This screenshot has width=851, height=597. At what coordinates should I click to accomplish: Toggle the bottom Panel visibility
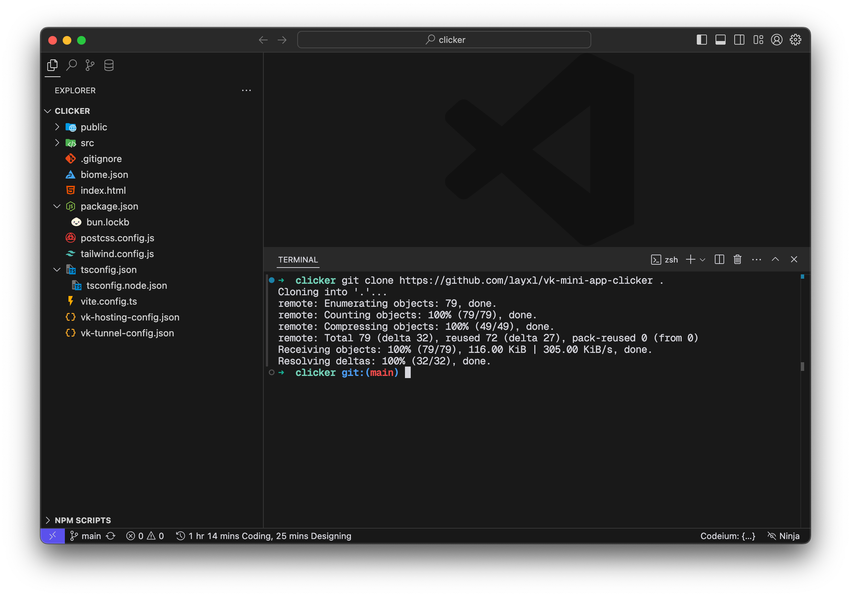(720, 40)
